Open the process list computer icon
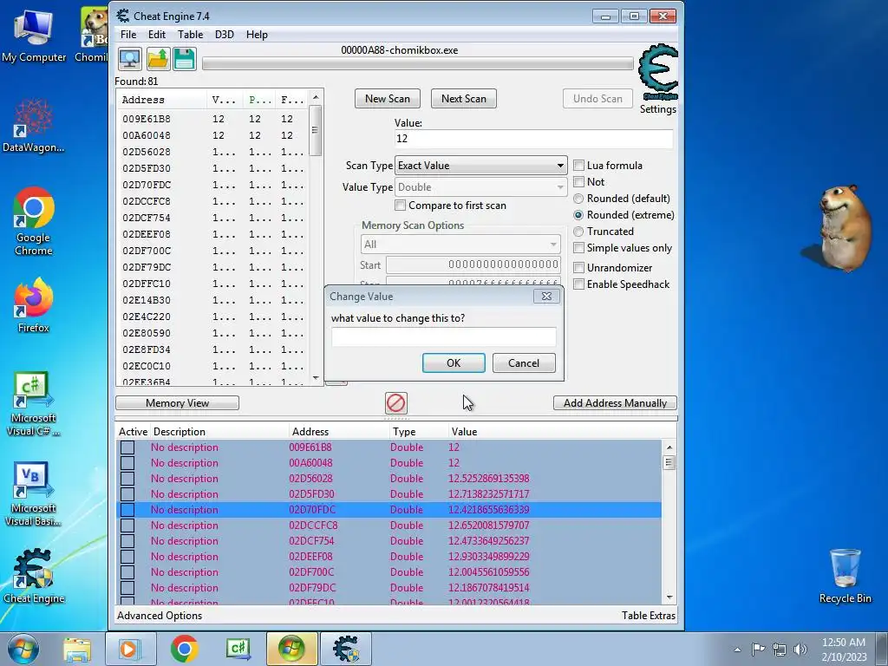Screen dimensions: 888x666 130,59
